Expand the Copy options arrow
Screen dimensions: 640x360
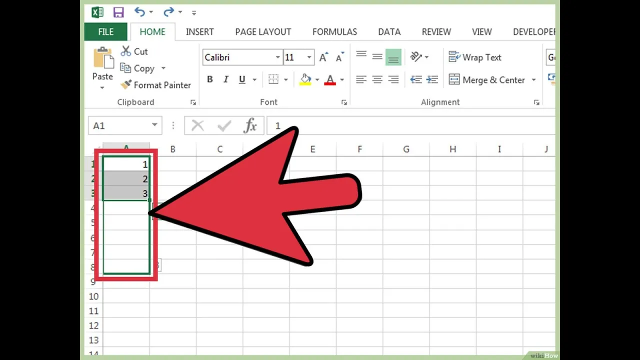point(163,68)
